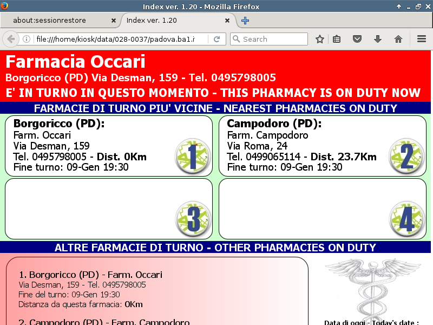Click the address bar file URL

pos(119,39)
